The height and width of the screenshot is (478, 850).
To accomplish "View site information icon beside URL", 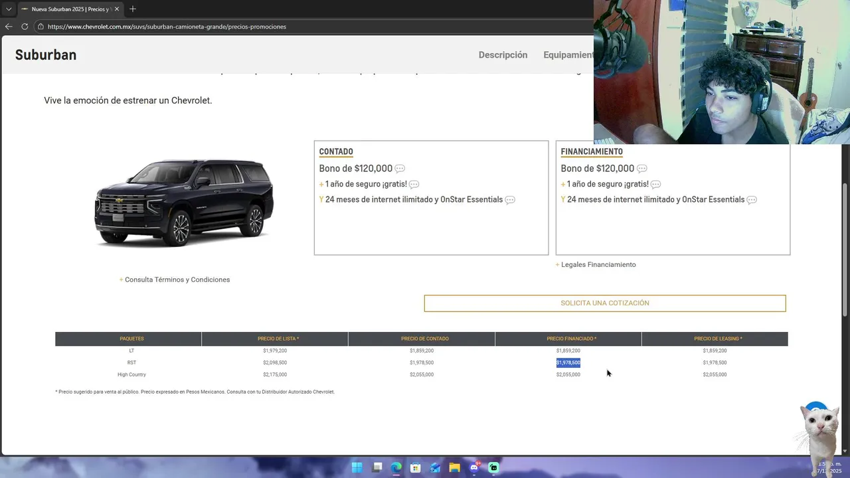I will click(41, 27).
